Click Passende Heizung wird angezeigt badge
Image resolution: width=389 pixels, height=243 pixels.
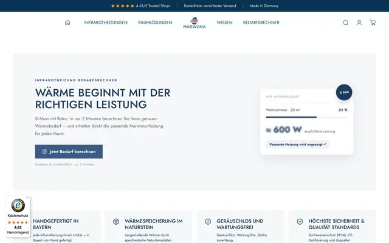click(x=298, y=145)
